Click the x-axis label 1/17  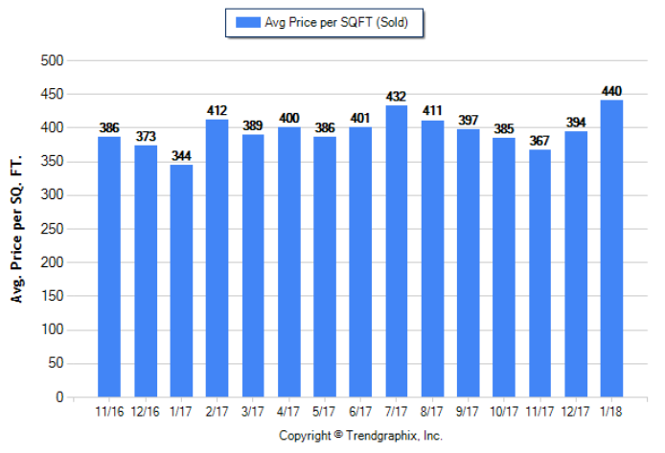click(181, 412)
